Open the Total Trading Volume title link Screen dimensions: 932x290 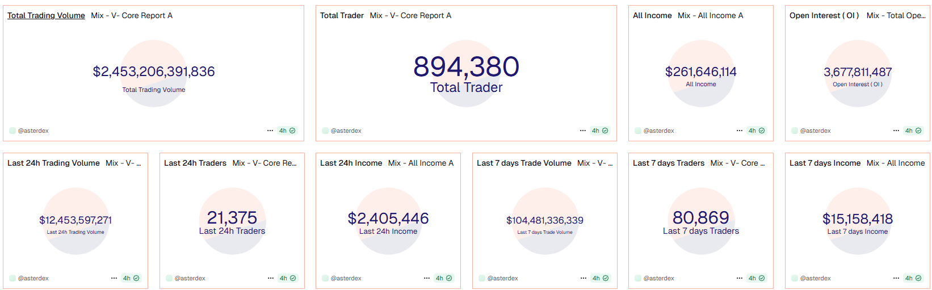click(46, 15)
